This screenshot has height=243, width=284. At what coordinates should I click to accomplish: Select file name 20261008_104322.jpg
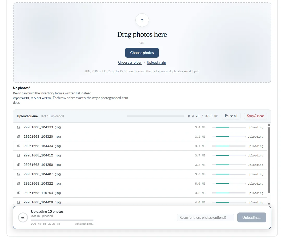coord(42,184)
